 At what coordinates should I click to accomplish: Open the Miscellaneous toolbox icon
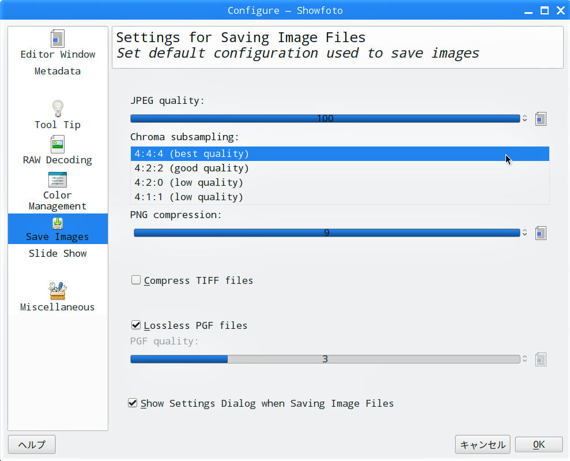click(58, 291)
